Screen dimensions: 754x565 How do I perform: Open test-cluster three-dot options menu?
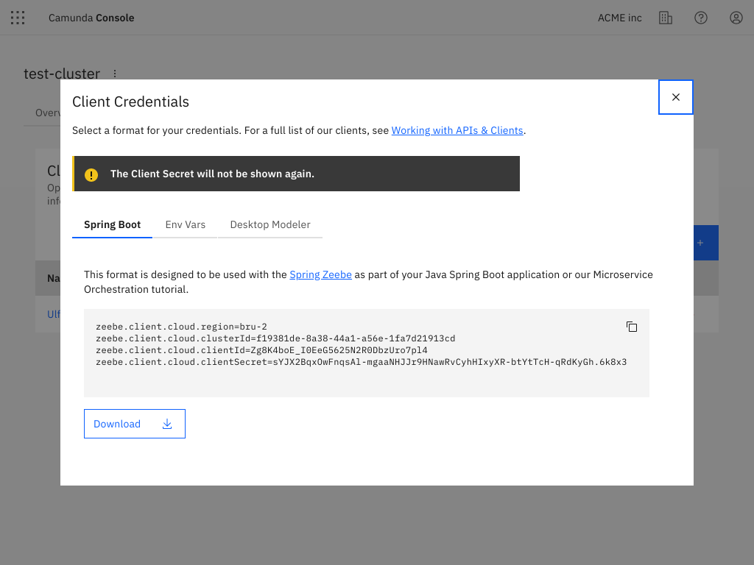tap(115, 74)
